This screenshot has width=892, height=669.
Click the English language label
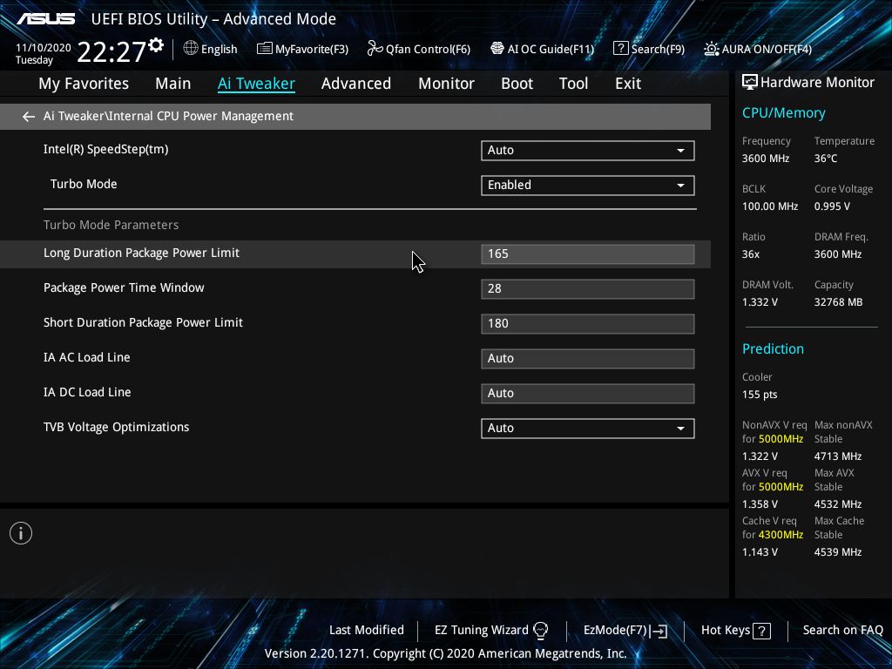pos(219,49)
